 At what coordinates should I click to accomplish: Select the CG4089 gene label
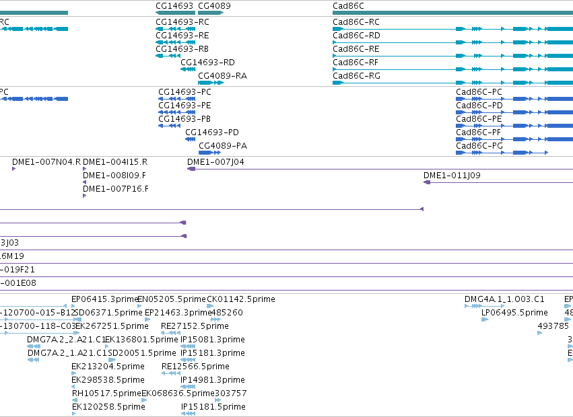click(x=215, y=6)
